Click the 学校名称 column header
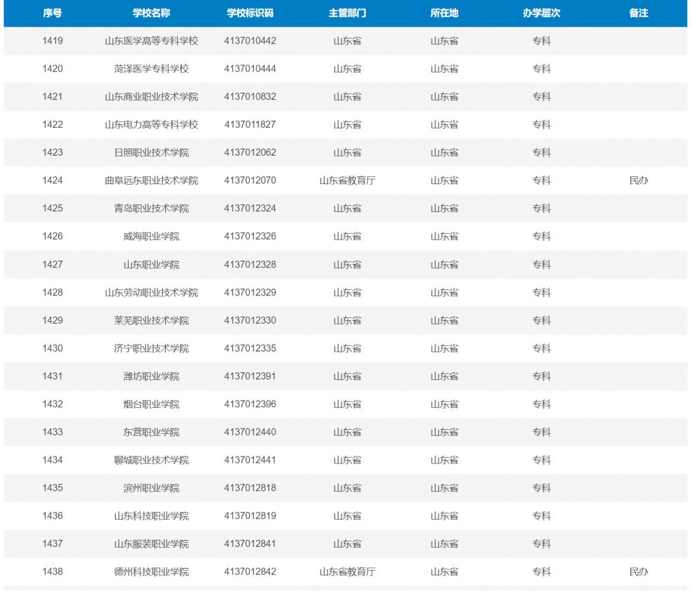 tap(152, 13)
